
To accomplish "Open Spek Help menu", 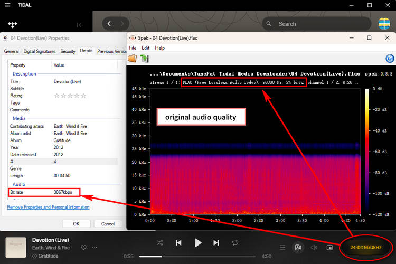I will click(x=160, y=48).
